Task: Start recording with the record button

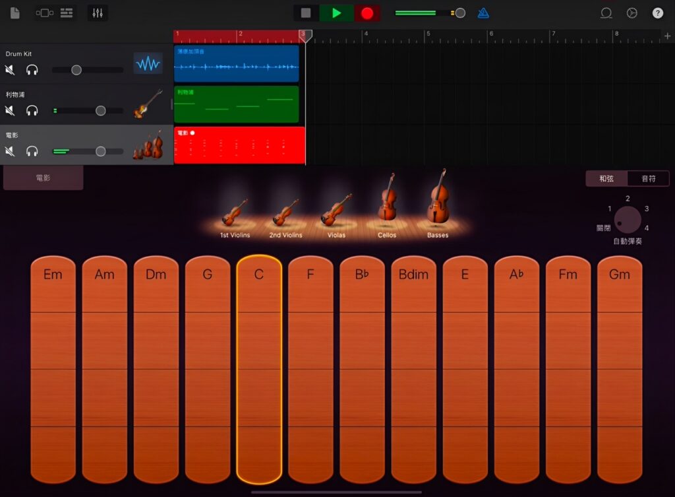Action: pos(367,13)
